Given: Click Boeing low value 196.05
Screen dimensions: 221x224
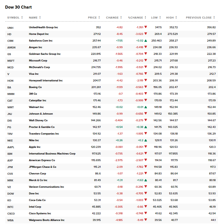Looking at the screenshot, I should [157, 87].
